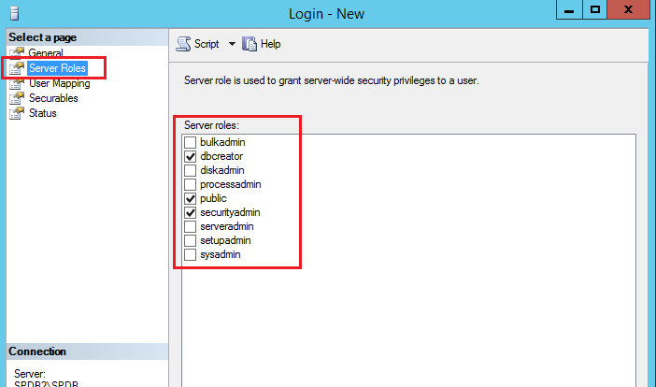Select the Server Roles page

pyautogui.click(x=57, y=68)
